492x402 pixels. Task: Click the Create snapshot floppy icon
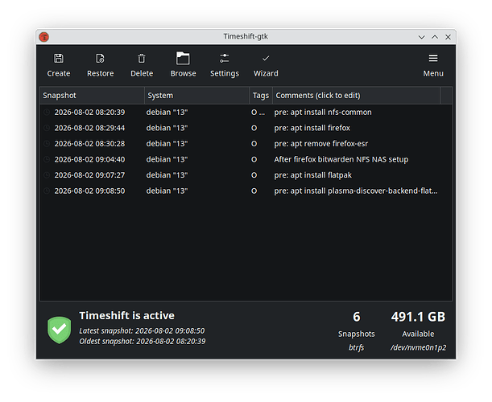click(x=58, y=58)
